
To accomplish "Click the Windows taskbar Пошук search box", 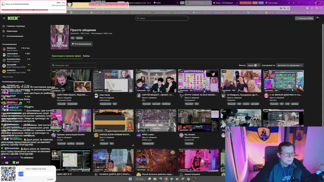I will point(140,179).
